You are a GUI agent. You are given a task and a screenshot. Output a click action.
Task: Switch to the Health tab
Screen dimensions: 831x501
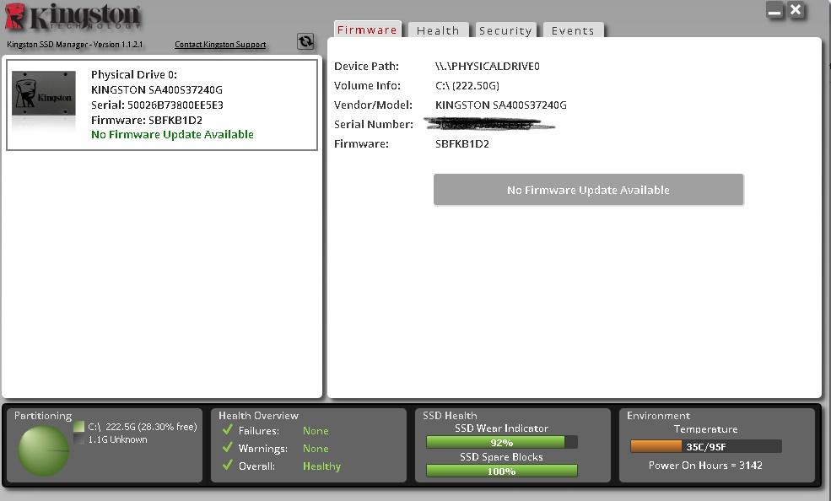pyautogui.click(x=438, y=30)
